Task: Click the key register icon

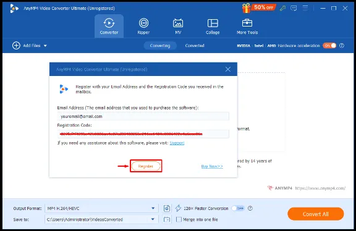Action: click(x=282, y=9)
